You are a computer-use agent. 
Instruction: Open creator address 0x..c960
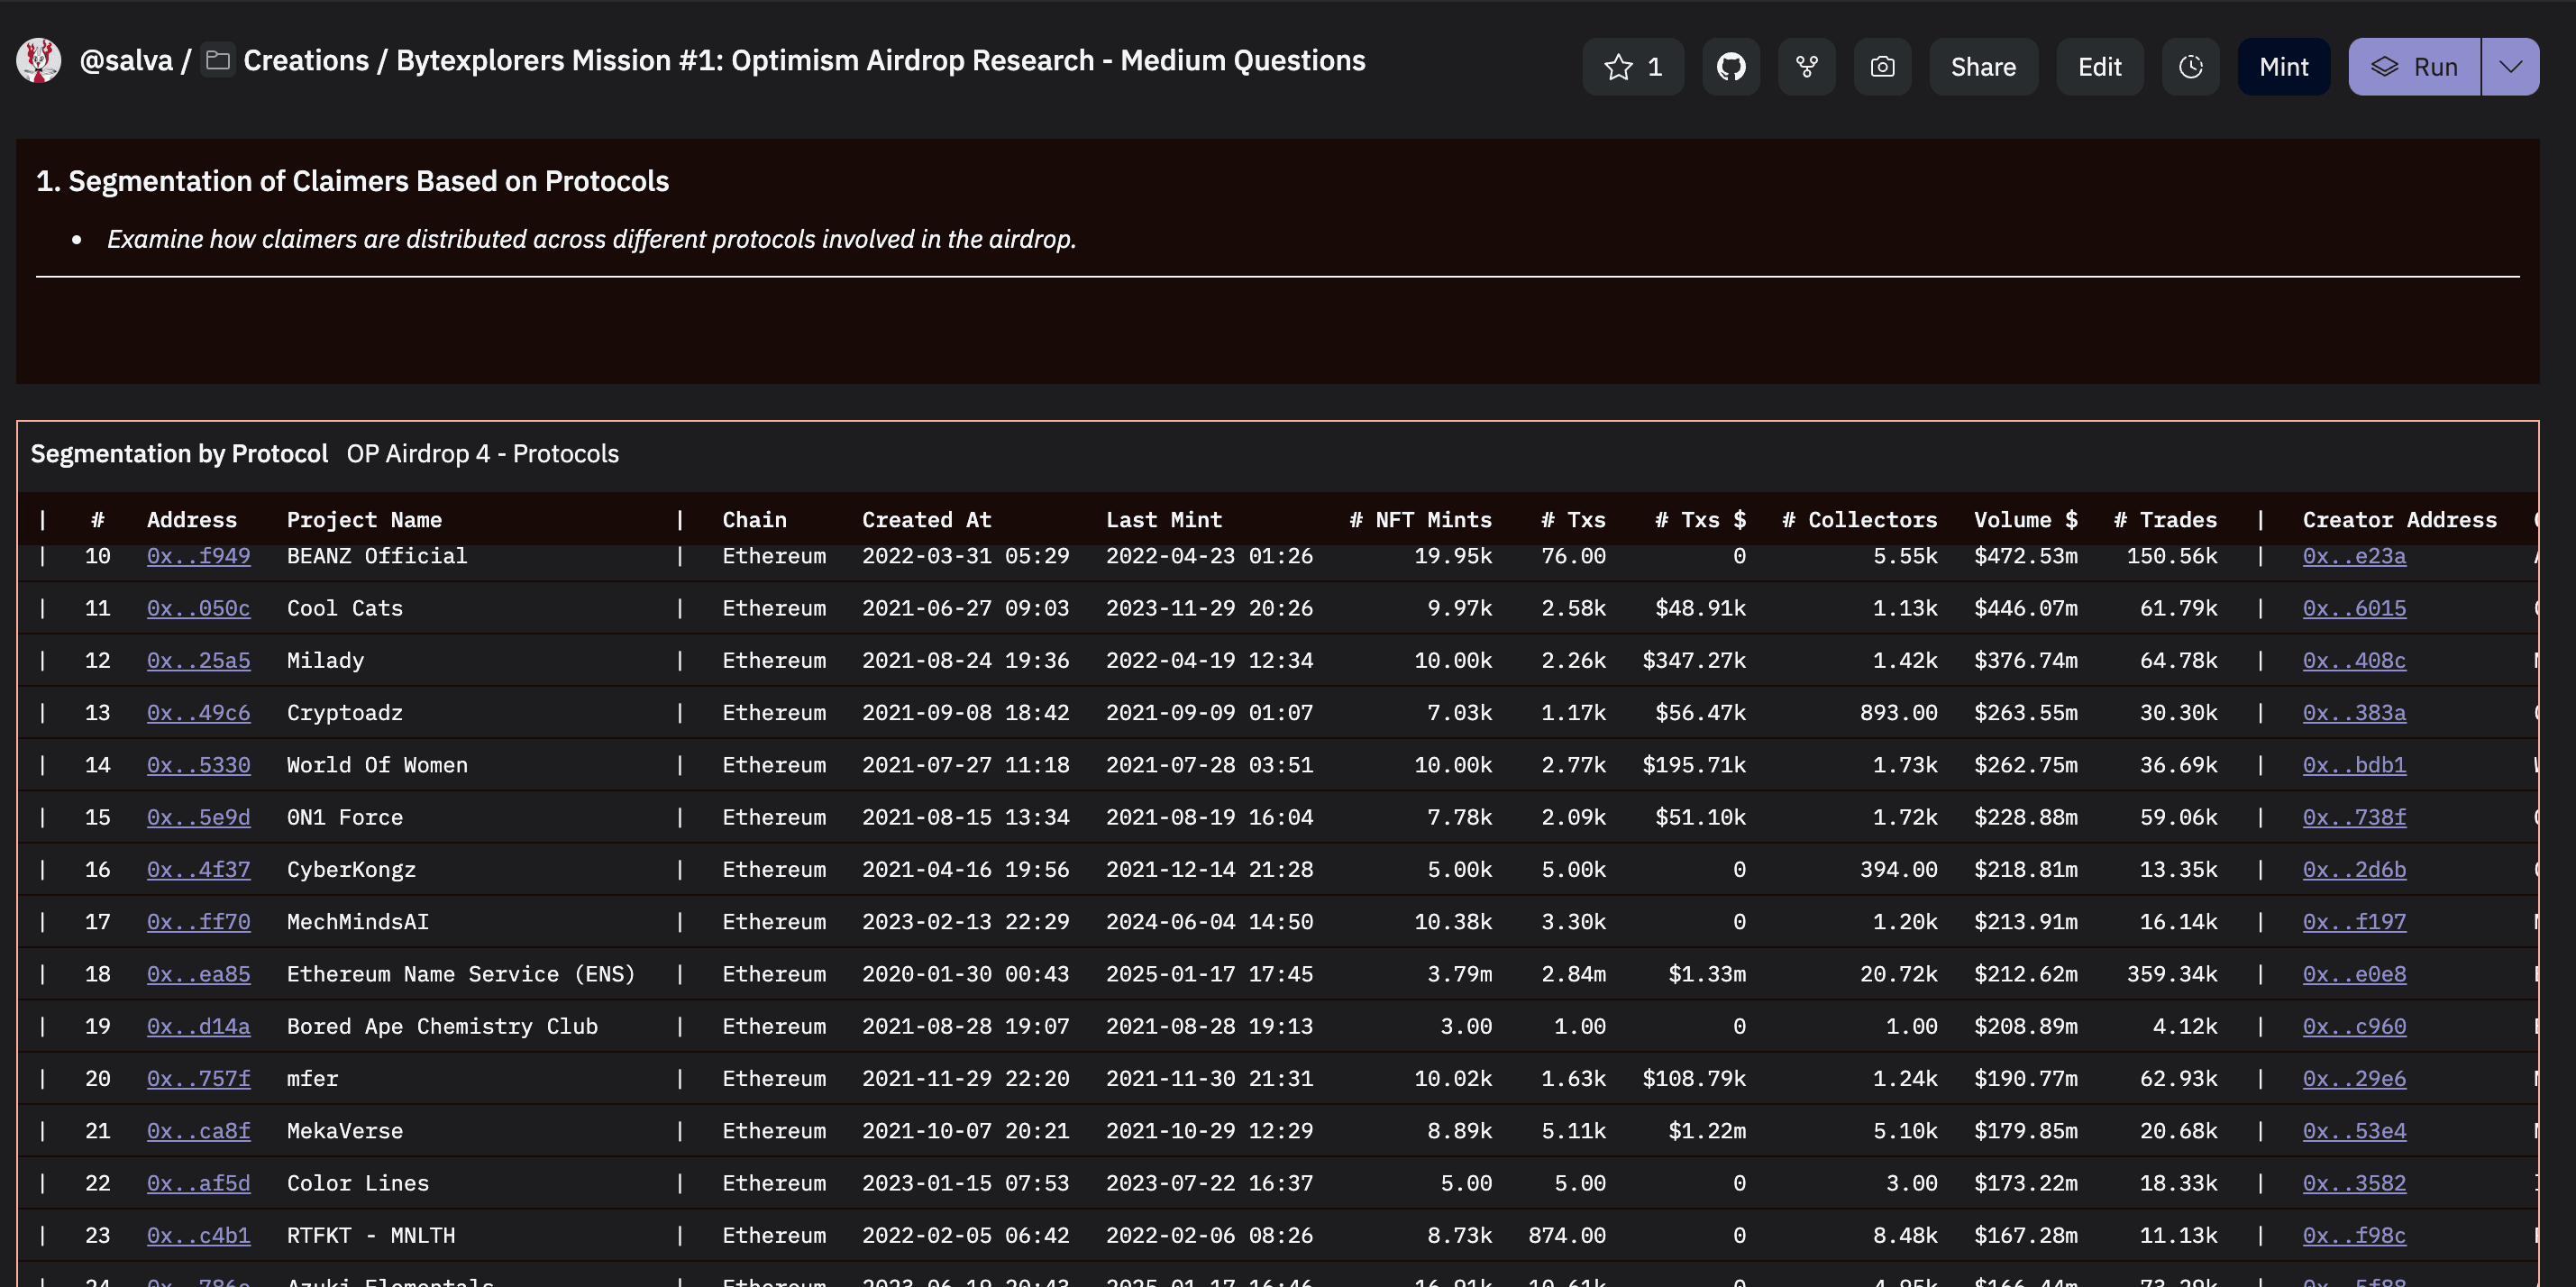(x=2354, y=1026)
